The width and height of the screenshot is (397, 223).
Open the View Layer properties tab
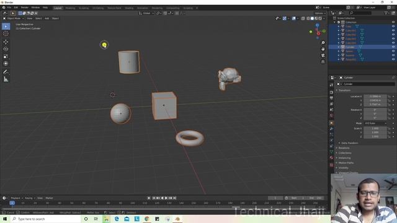(x=331, y=104)
